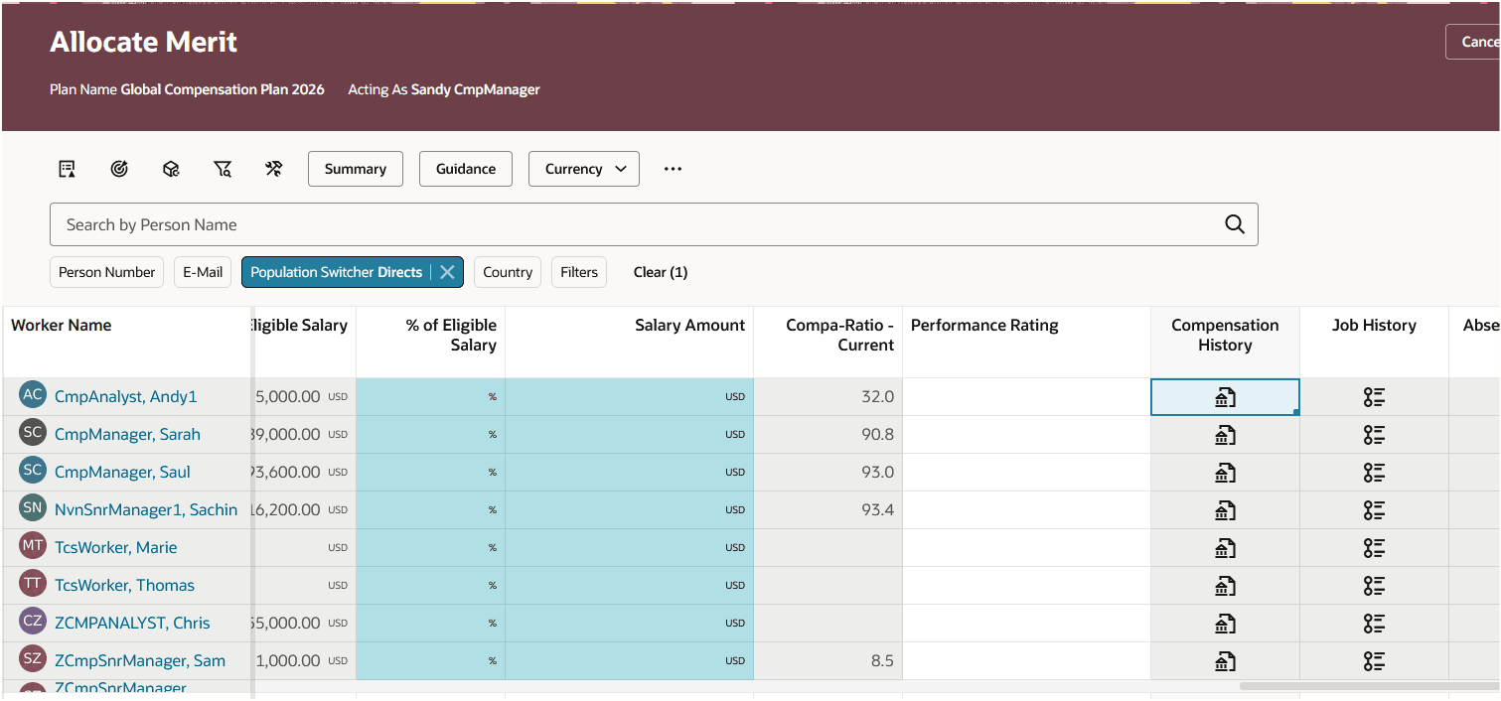Click Performance Rating cell for TcsWorker, Marie

(1026, 548)
